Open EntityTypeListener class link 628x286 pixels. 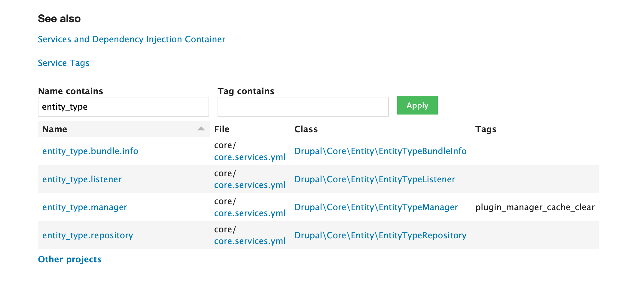(375, 179)
